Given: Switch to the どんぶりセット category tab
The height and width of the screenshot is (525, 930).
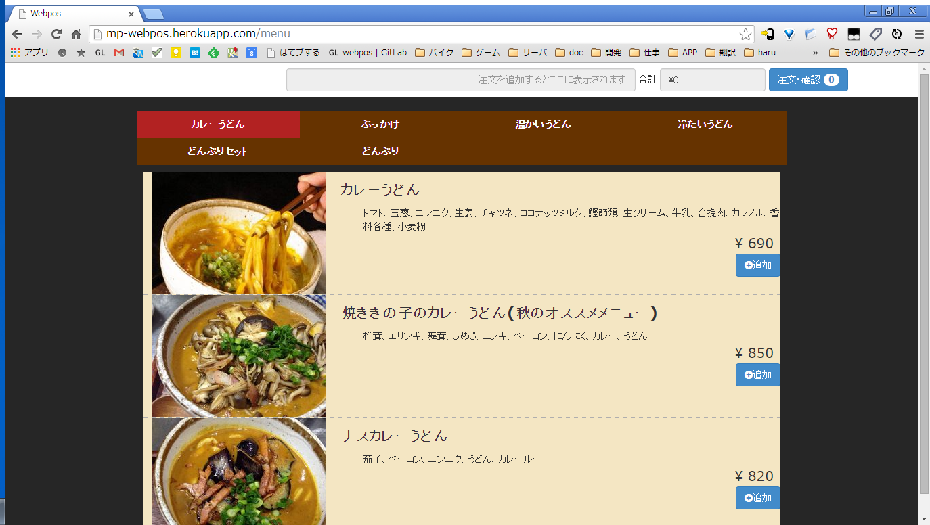Looking at the screenshot, I should coord(218,152).
